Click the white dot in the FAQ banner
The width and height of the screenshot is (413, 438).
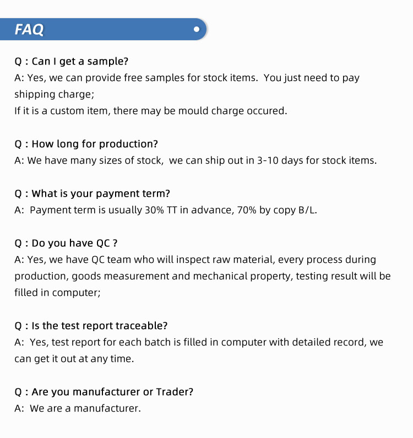click(x=197, y=30)
